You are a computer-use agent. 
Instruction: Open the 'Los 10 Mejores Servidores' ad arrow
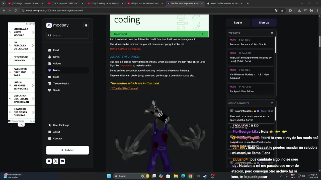(x=33, y=85)
